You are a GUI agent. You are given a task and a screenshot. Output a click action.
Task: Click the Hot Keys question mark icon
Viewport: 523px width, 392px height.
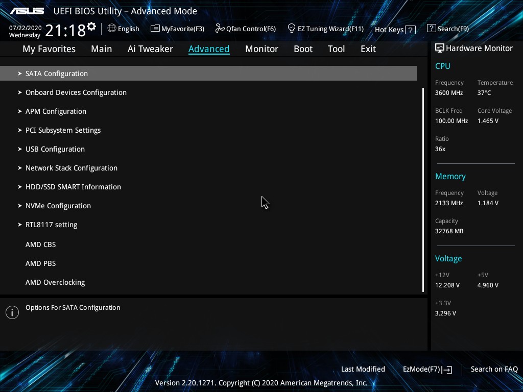pos(411,30)
